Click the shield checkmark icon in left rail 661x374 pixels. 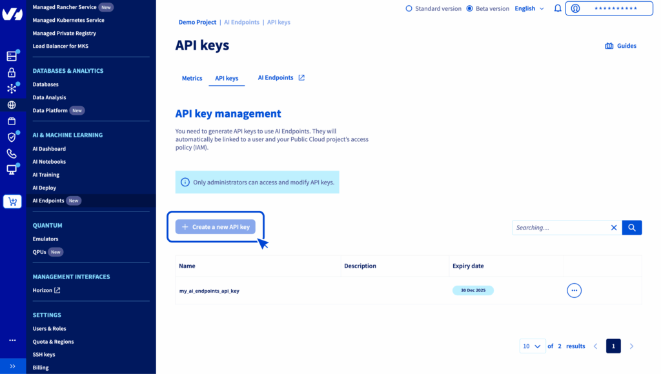click(x=12, y=137)
